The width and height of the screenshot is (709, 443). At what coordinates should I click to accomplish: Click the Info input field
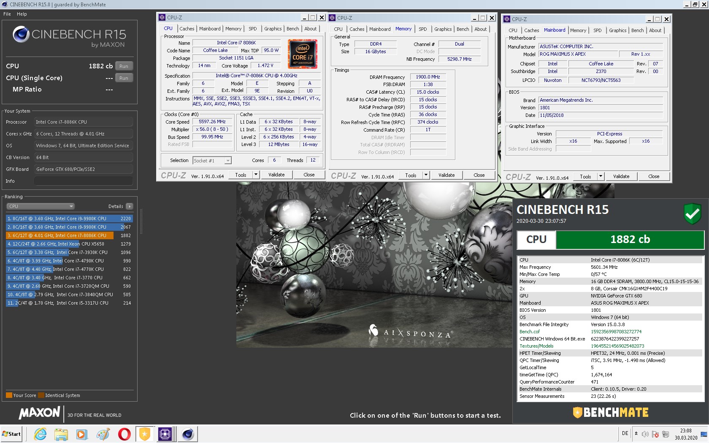tap(83, 181)
